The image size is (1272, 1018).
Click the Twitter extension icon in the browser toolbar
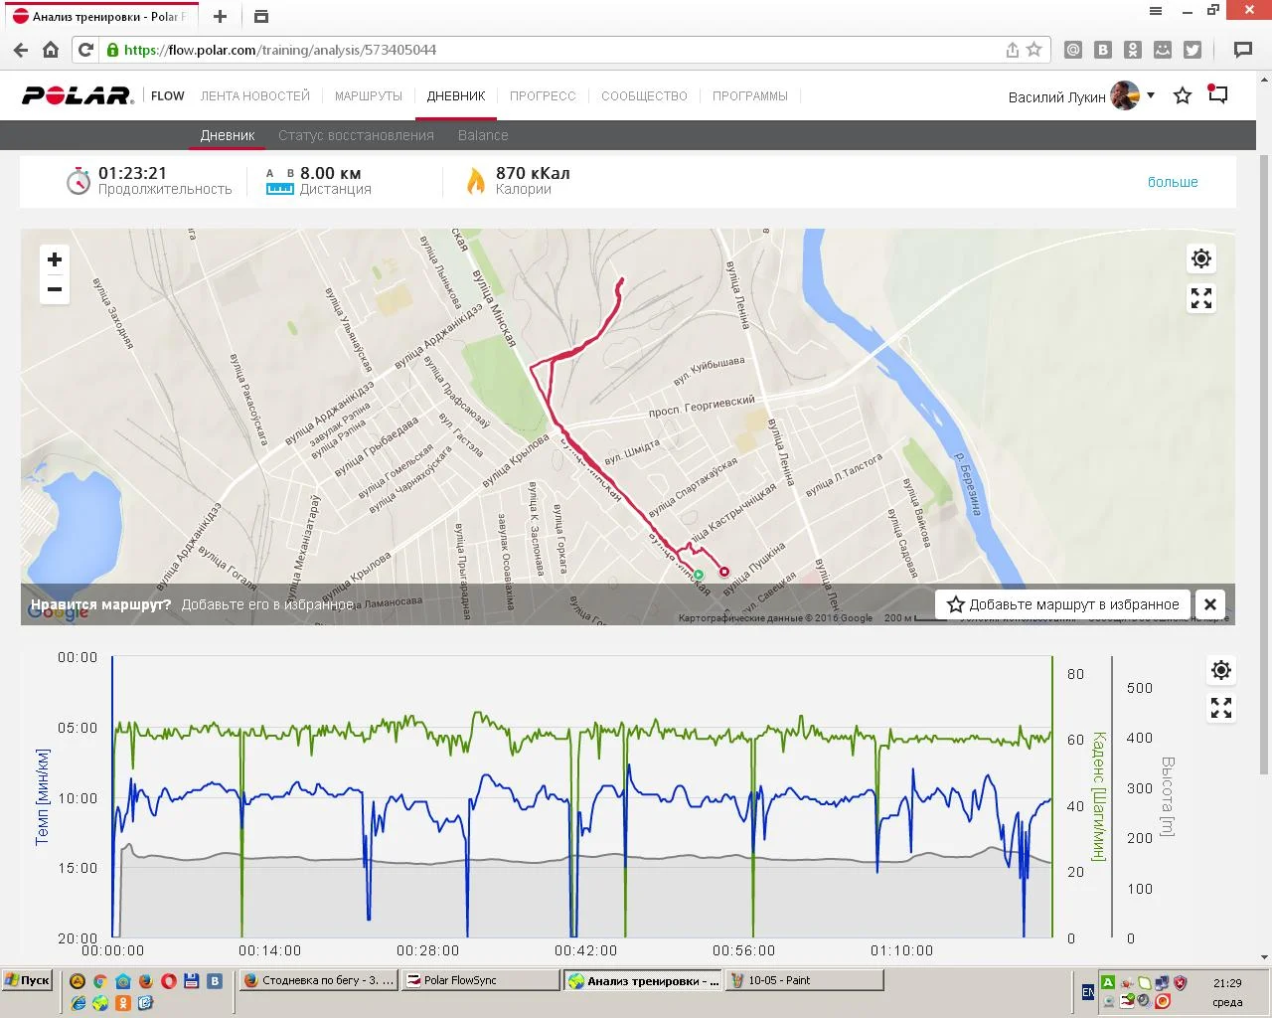pos(1192,50)
